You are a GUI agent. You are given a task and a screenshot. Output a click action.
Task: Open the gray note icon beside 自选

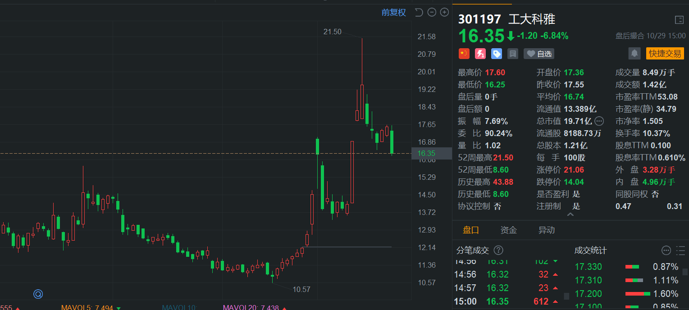(512, 54)
